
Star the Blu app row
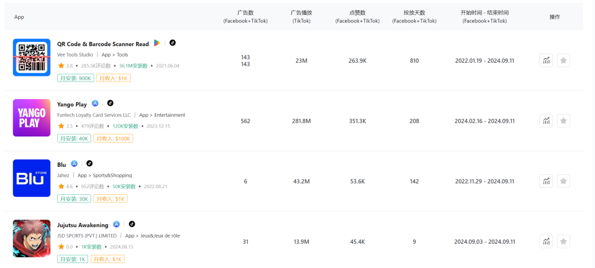tap(564, 181)
